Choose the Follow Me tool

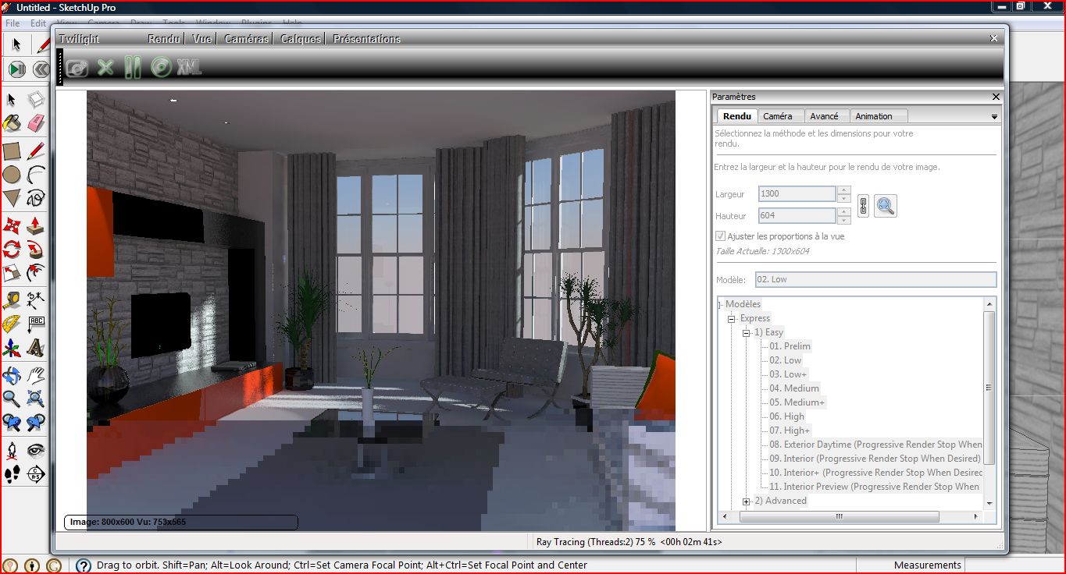coord(36,249)
